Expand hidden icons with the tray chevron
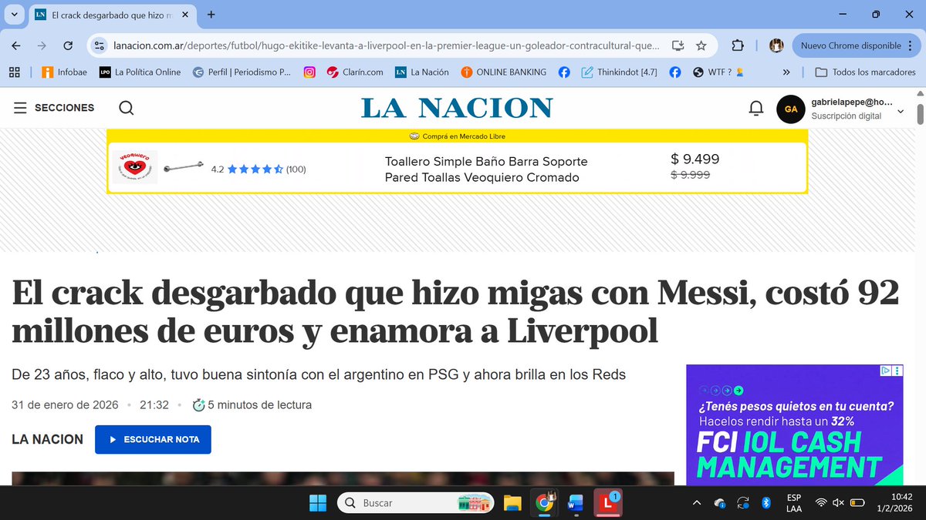Image resolution: width=926 pixels, height=520 pixels. click(697, 502)
